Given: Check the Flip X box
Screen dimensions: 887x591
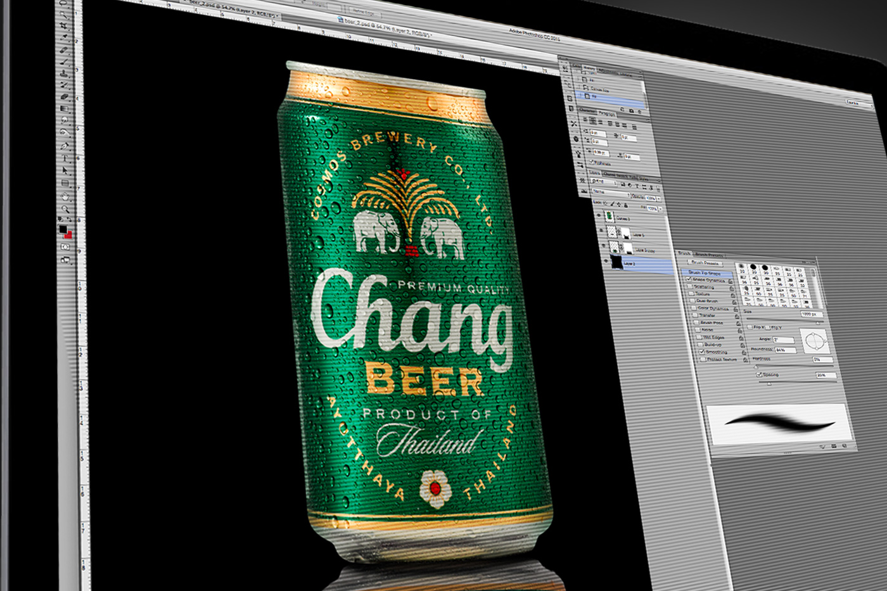Looking at the screenshot, I should [x=750, y=327].
